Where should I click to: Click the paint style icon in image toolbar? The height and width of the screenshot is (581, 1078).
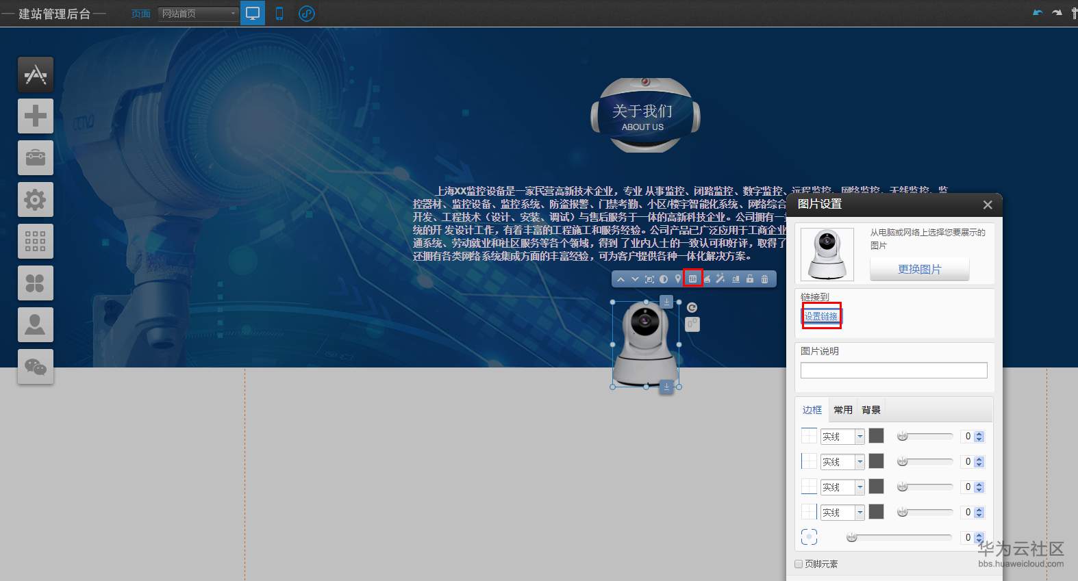707,279
